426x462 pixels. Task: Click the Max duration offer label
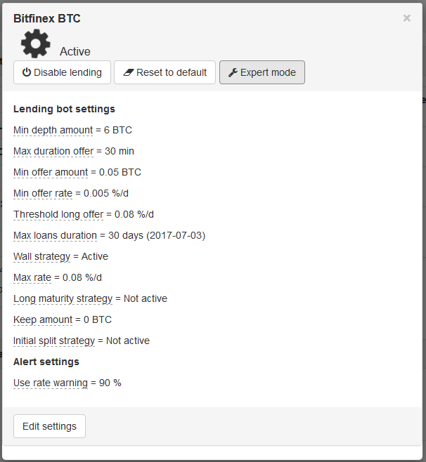53,151
